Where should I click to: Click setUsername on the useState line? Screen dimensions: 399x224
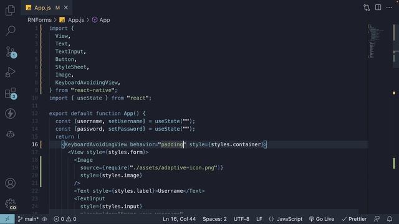click(125, 121)
